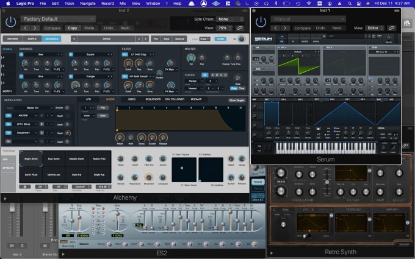Switch to the Alchemy ADVANCED tab
Viewport: 415px width, 259px height.
click(x=52, y=39)
